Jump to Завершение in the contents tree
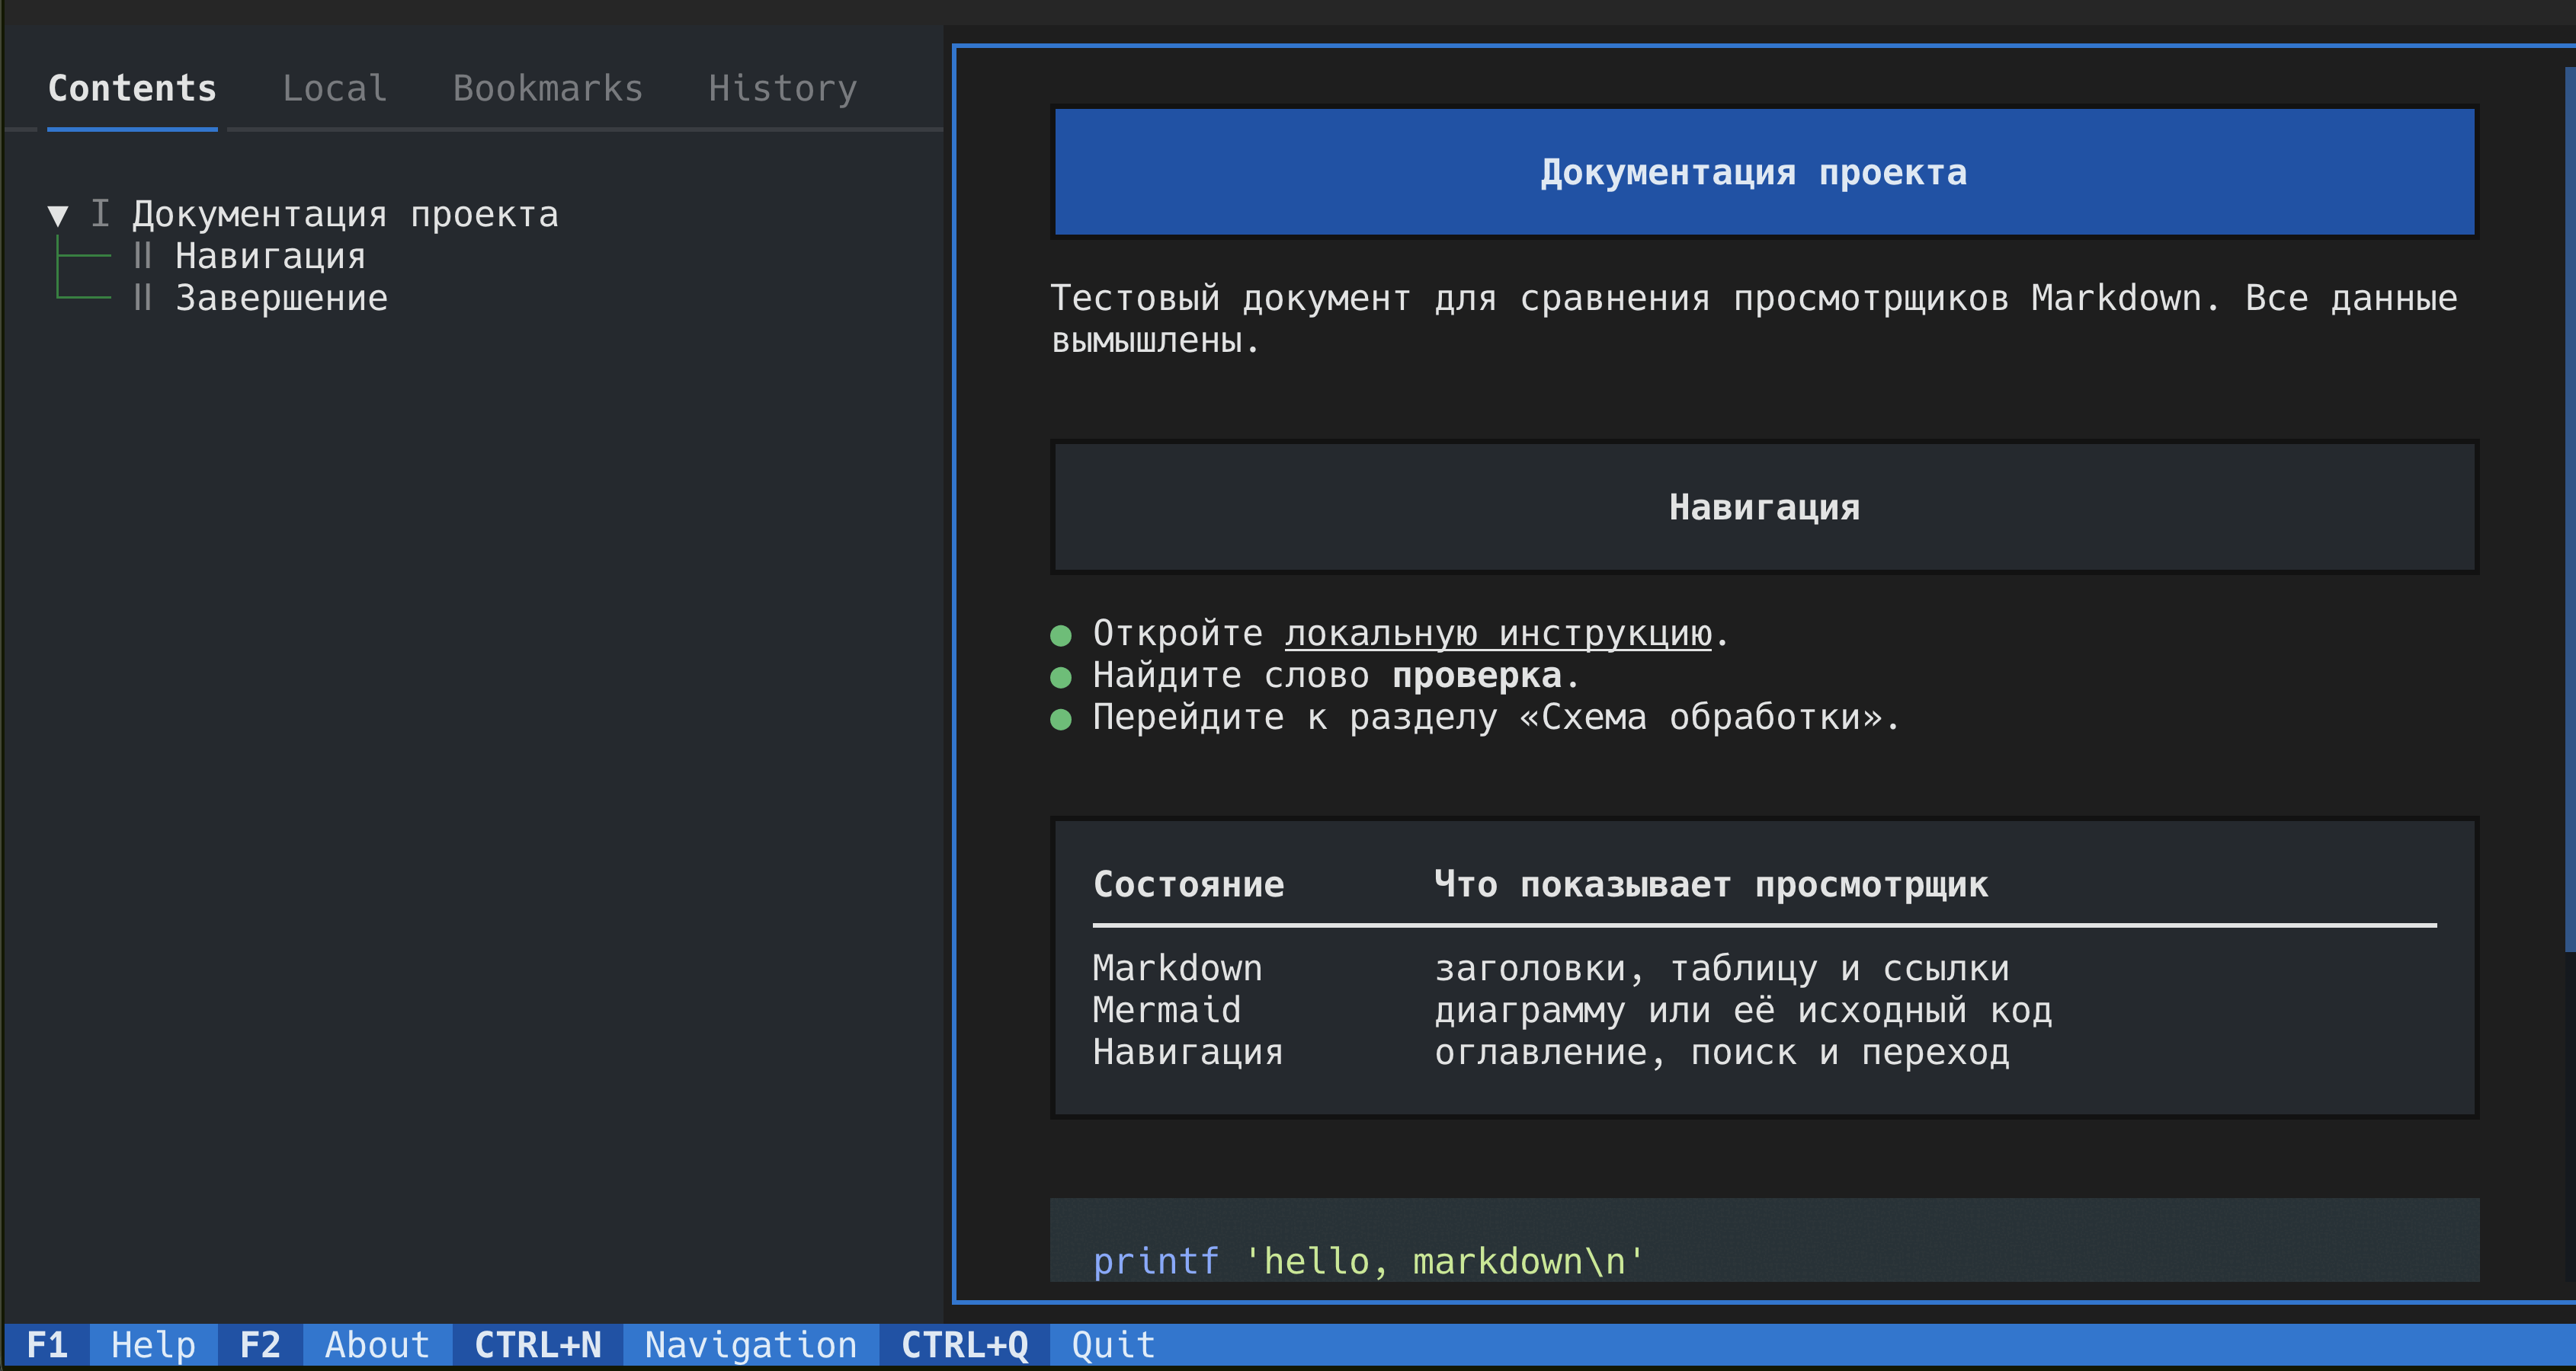The width and height of the screenshot is (2576, 1371). [x=281, y=299]
